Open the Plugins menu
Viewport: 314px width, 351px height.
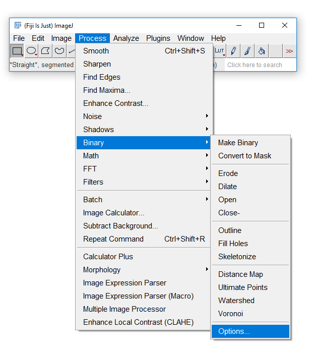(x=158, y=38)
